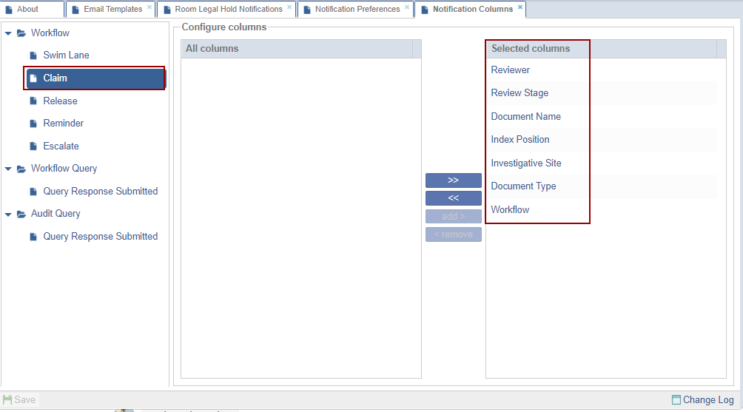Click the Audit Query folder icon
This screenshot has height=412, width=743.
(x=21, y=214)
